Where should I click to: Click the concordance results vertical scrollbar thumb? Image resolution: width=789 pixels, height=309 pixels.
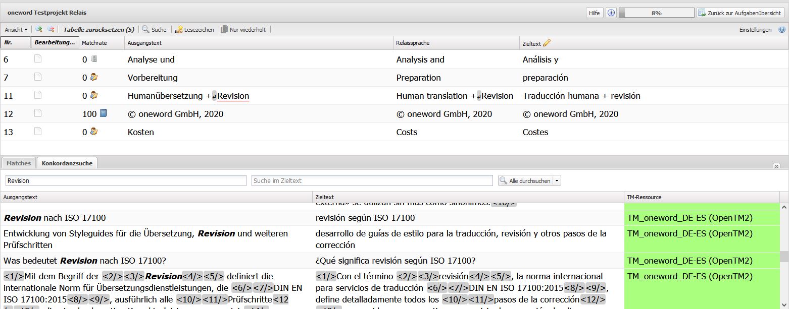(x=784, y=257)
